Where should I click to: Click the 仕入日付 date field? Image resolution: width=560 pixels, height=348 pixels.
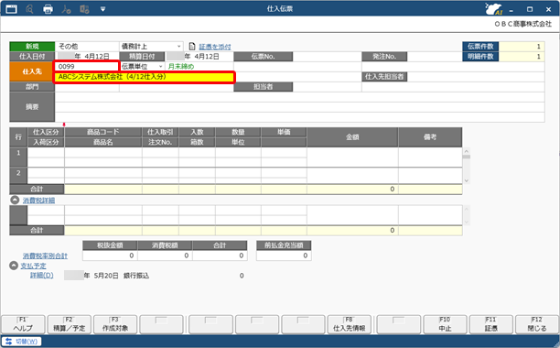point(87,57)
